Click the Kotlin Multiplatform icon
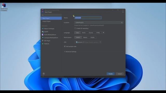 [x=43, y=35]
